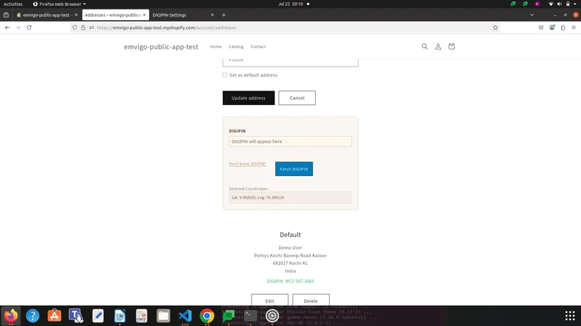Screen dimensions: 581x326
Task: Go back with browser back arrow
Action: [x=7, y=28]
